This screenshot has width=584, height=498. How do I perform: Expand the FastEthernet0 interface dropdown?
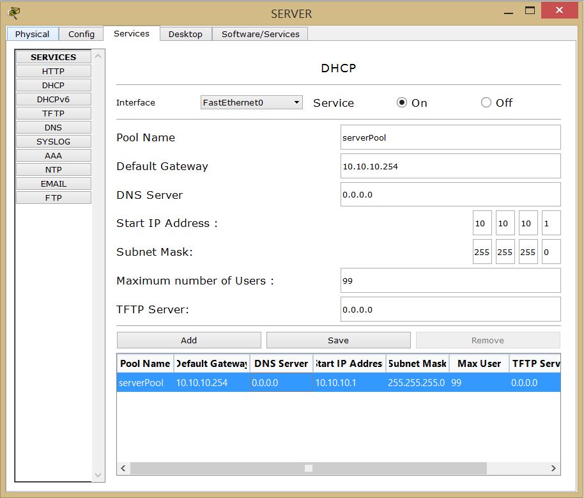tap(251, 102)
